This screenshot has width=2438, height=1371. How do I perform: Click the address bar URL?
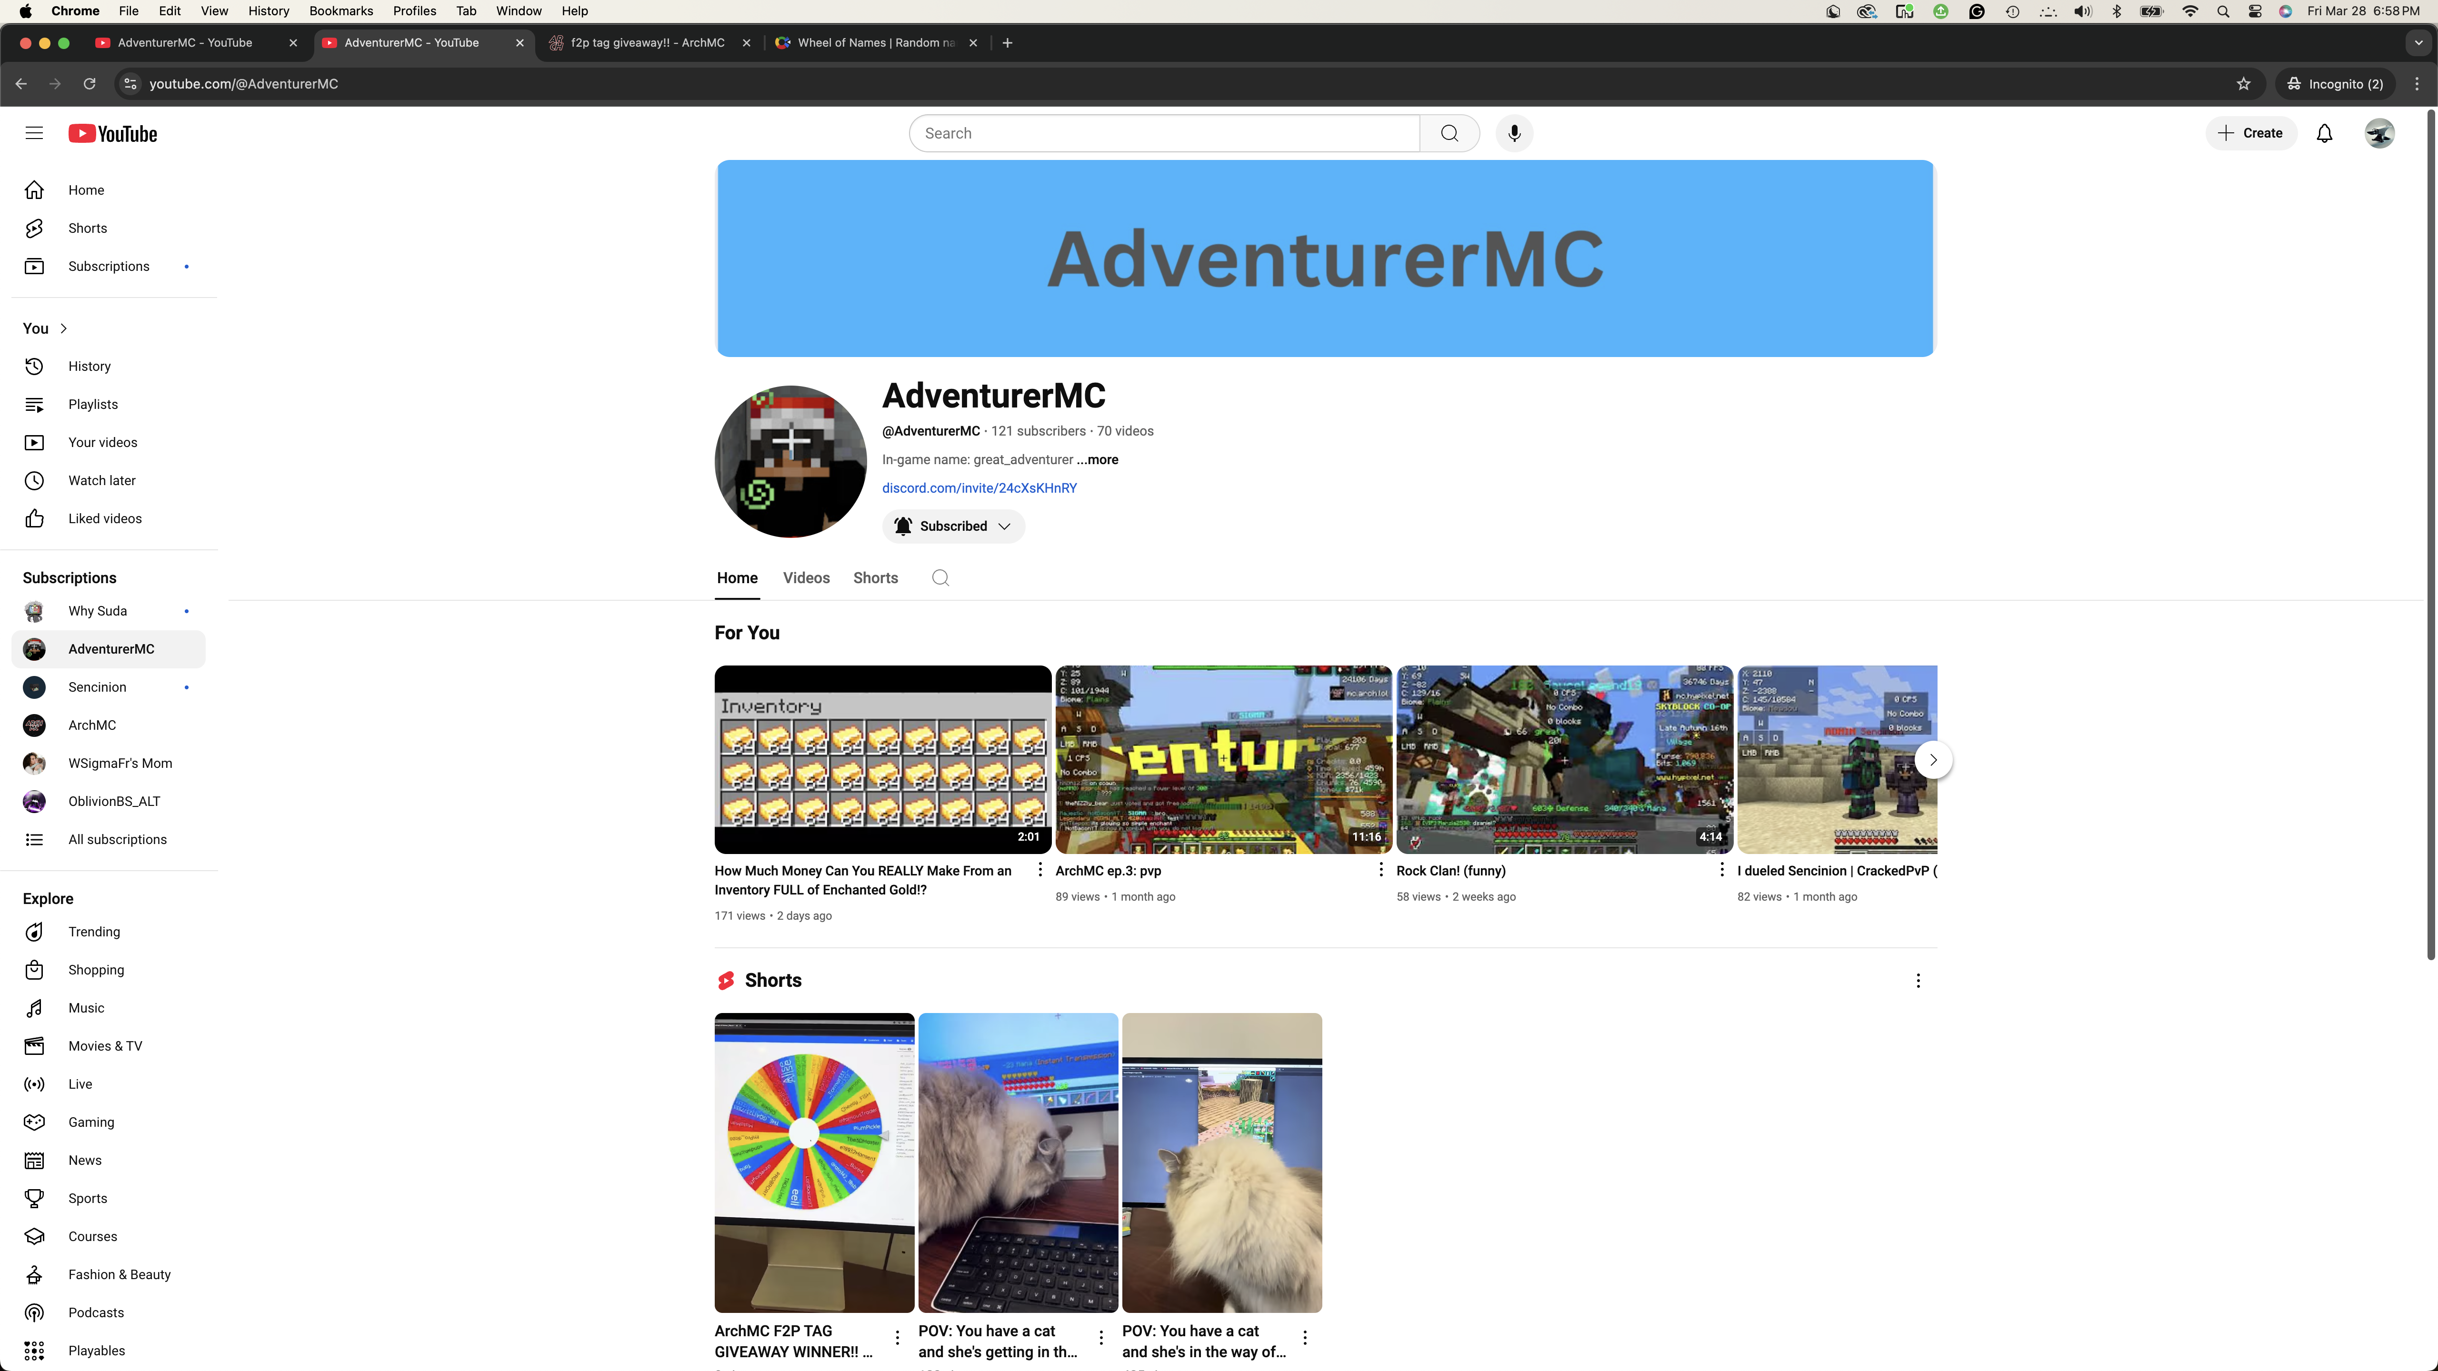243,83
